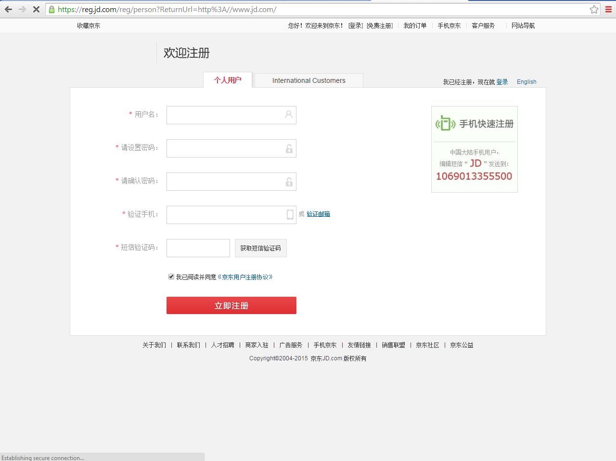Click [登录] in top navigation

(x=356, y=26)
